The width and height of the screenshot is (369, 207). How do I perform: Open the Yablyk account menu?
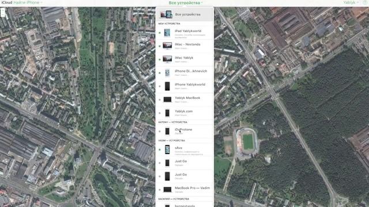pos(351,2)
